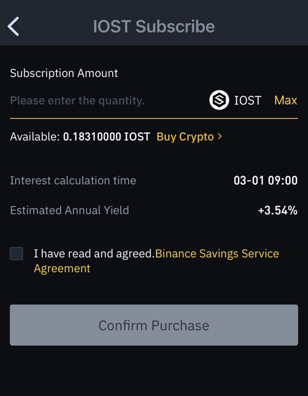Tap the IOST Subscribe page title

coord(154,26)
